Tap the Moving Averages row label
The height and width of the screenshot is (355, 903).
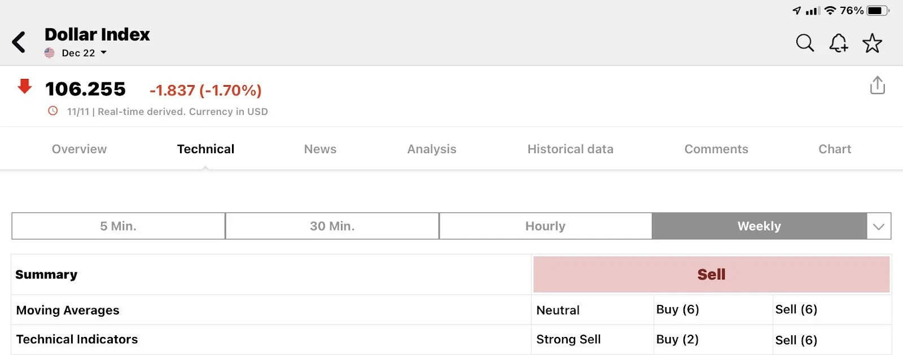pos(68,310)
